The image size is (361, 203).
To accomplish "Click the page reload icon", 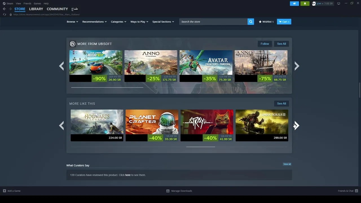I will 4,14.
